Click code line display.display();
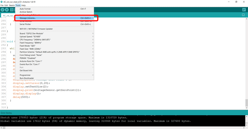Screen dimensions: 248x129 (26, 93)
